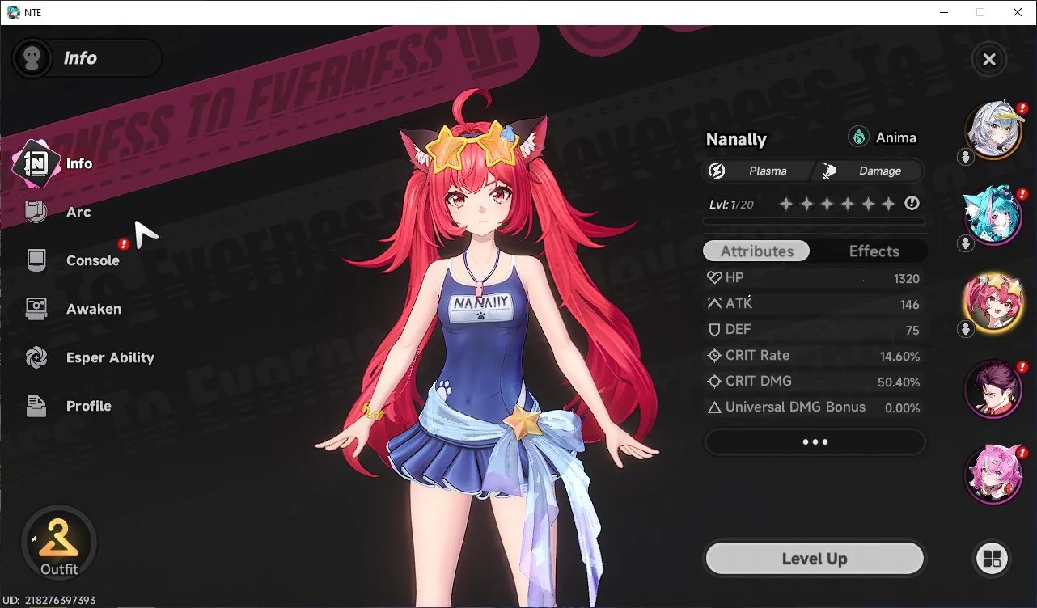Switch to the Effects tab

(874, 251)
